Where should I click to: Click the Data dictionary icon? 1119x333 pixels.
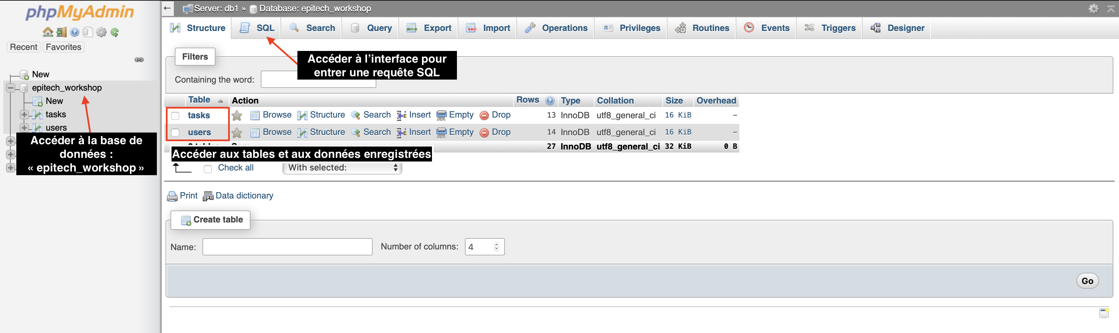208,196
